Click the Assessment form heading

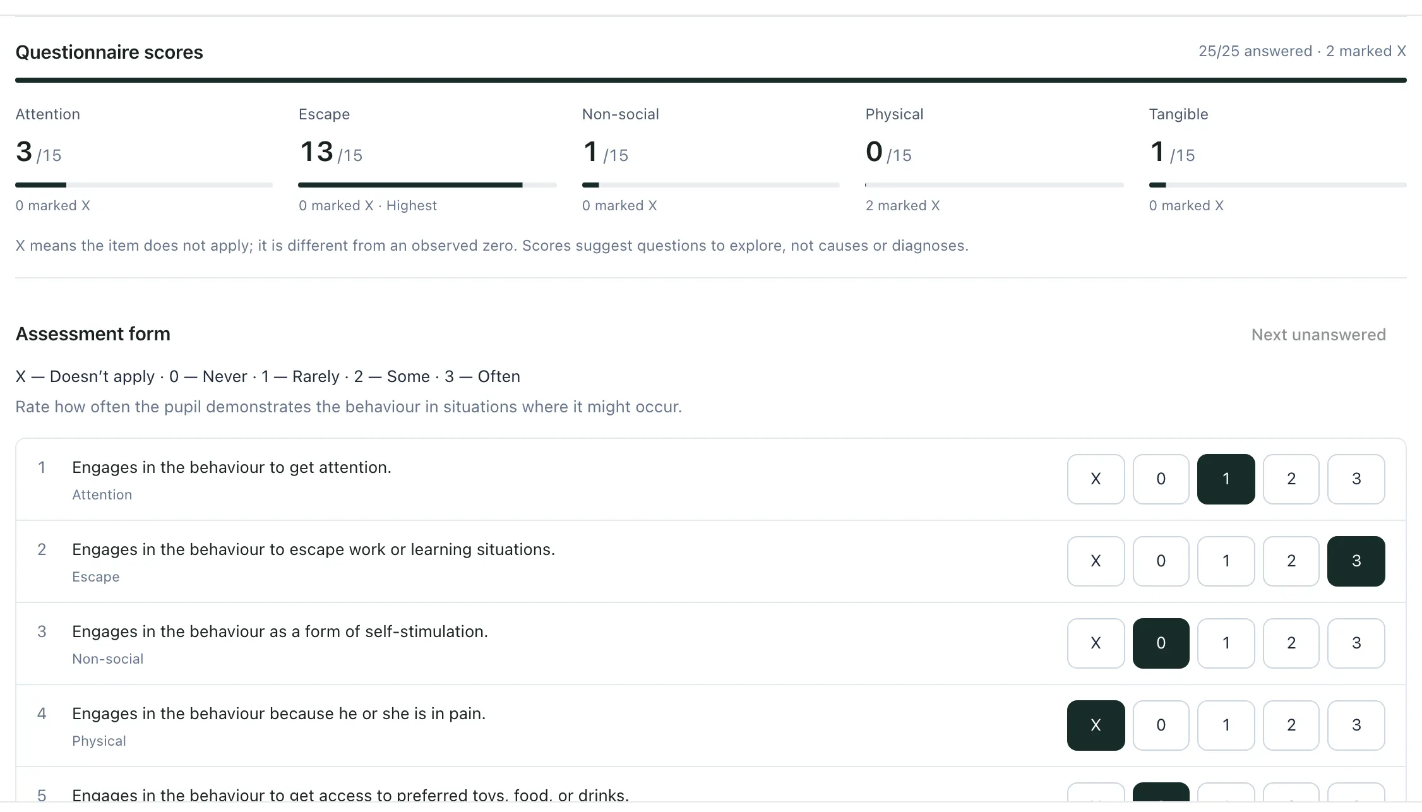[93, 334]
